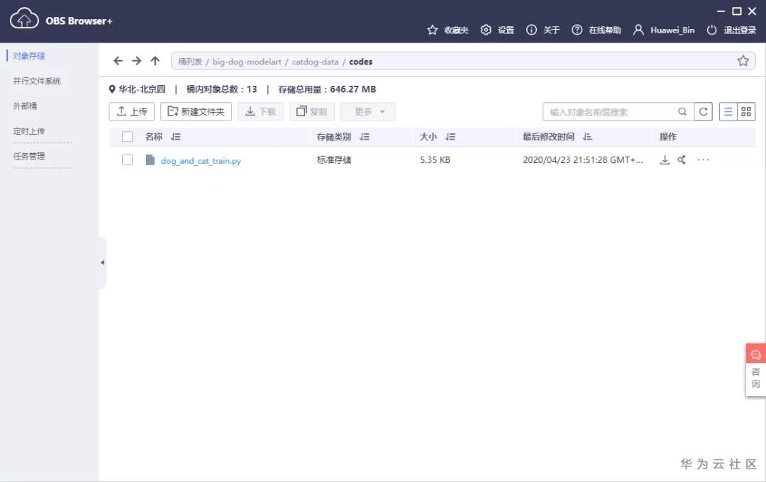Bookmark this path with the star icon
This screenshot has height=482, width=766.
[x=743, y=60]
